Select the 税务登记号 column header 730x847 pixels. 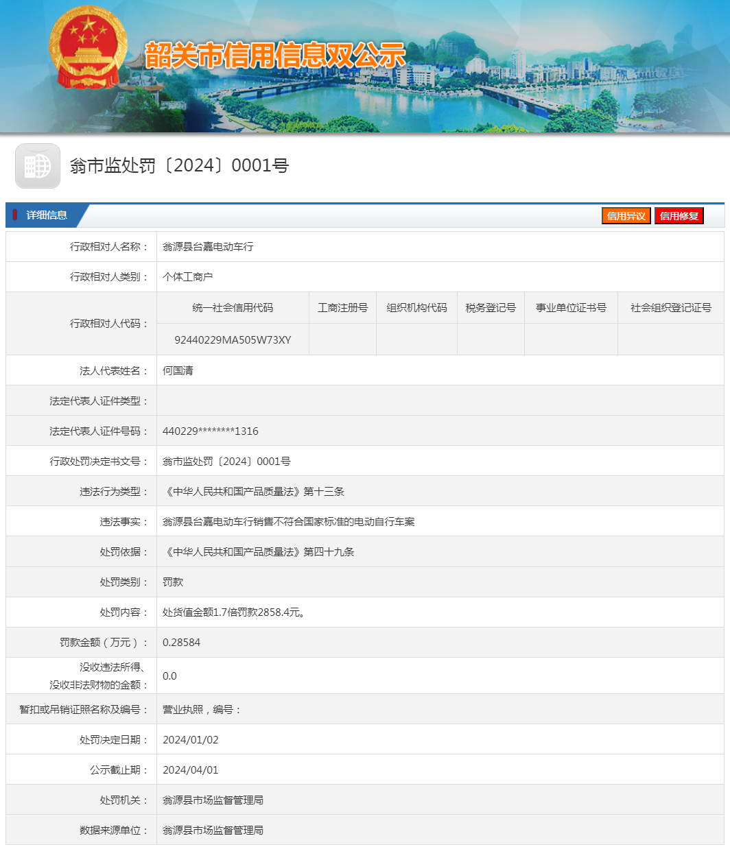(x=491, y=308)
